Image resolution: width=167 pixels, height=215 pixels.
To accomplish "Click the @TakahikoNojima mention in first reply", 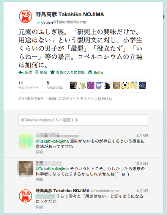I will click(x=52, y=141).
